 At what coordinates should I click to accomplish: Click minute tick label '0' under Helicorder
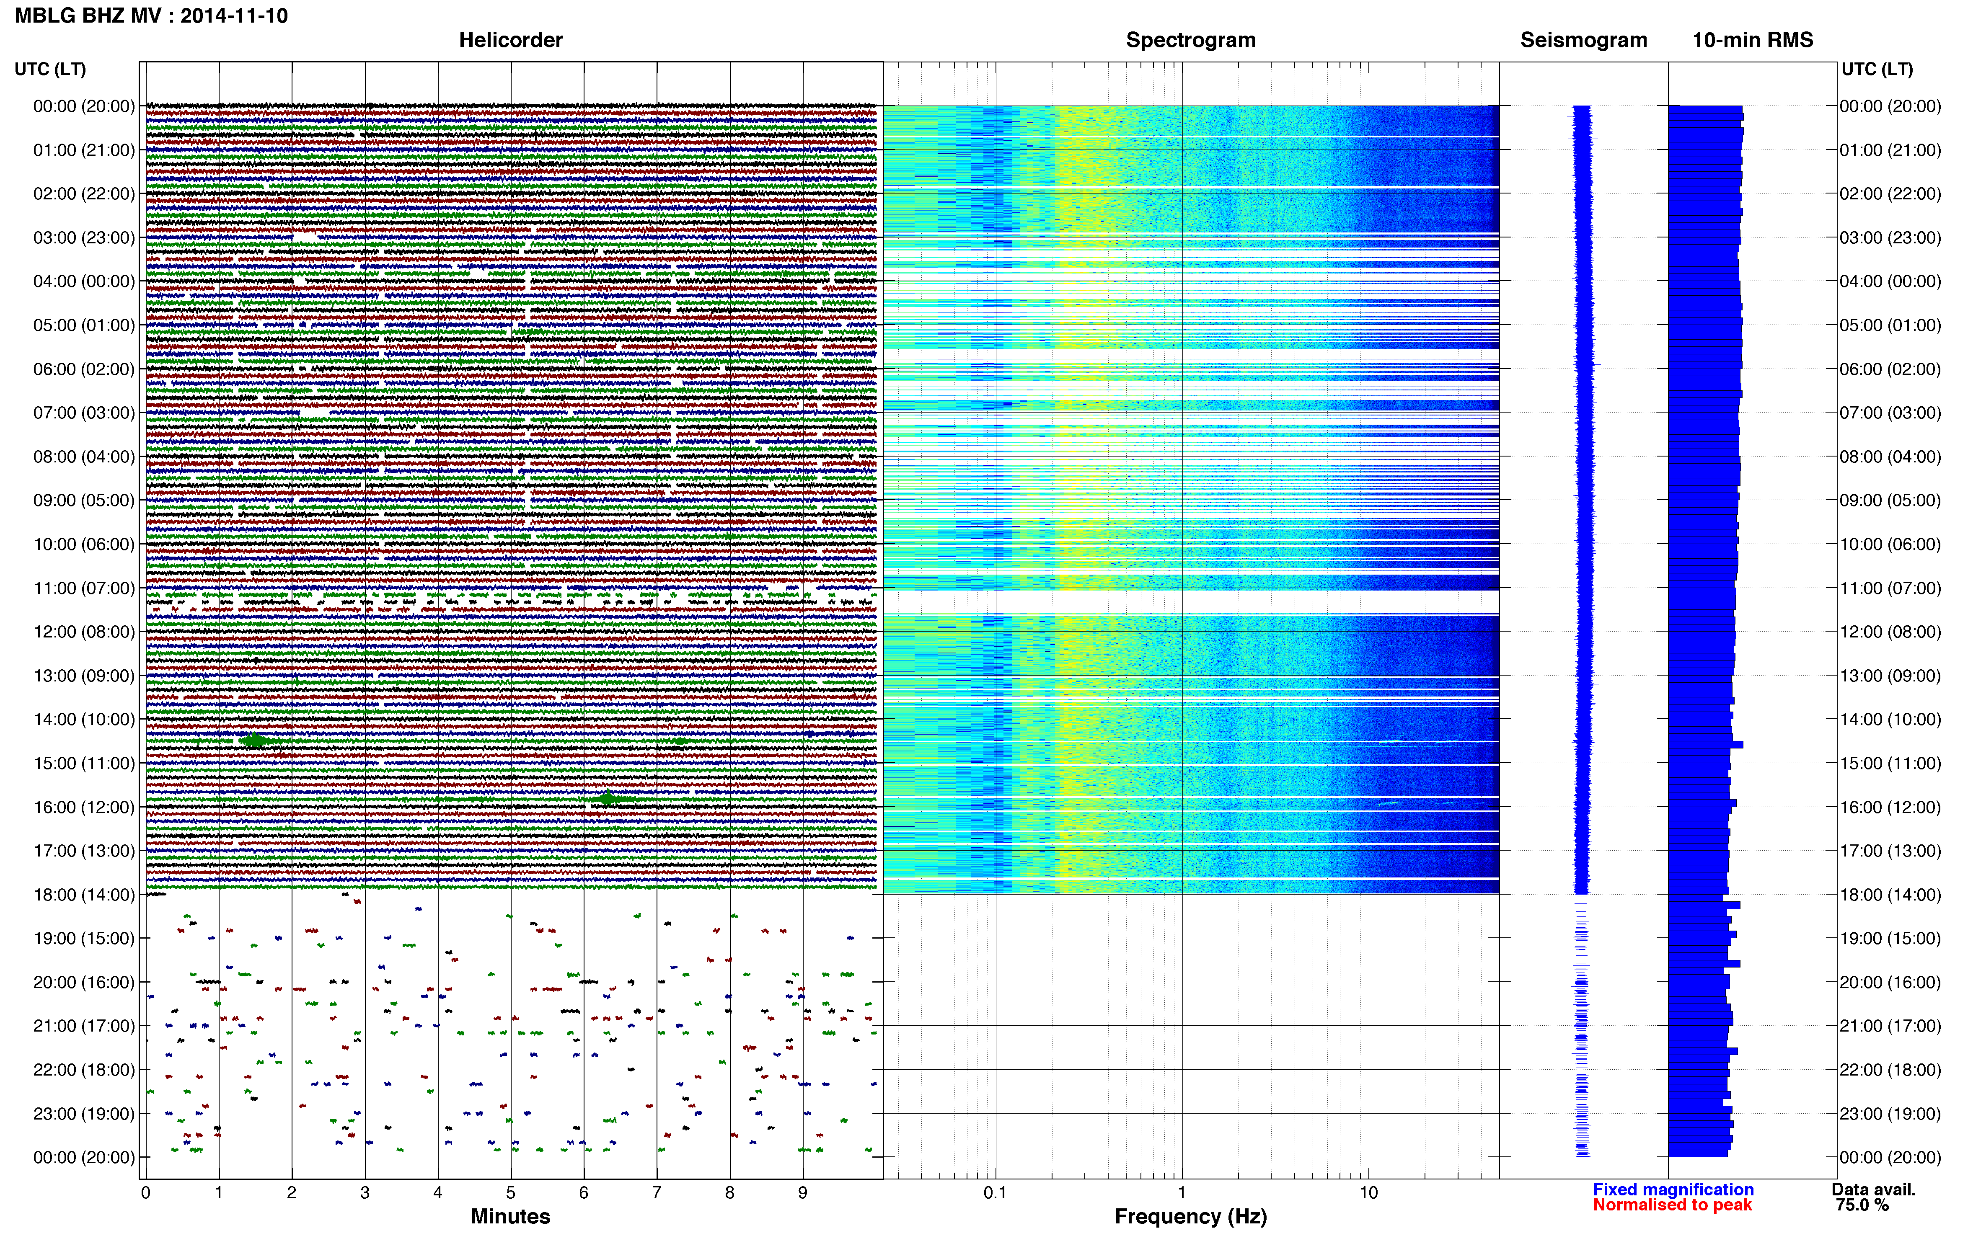[x=145, y=1192]
